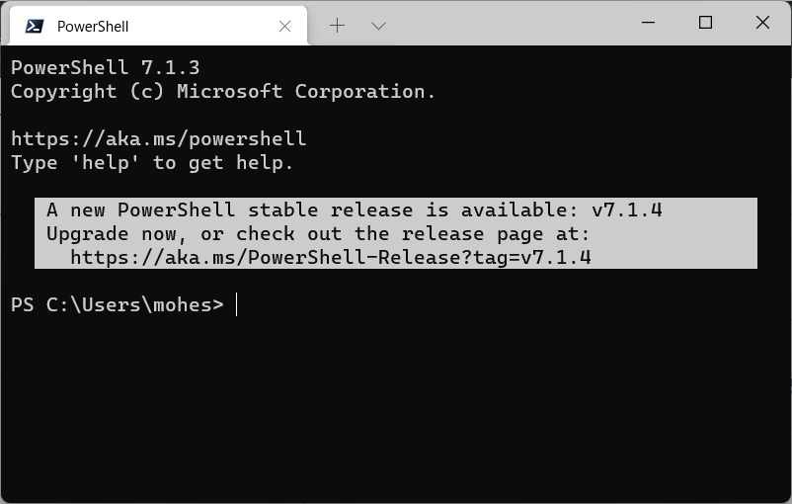Click the 'Upgrade now, or check out' line
792x504 pixels.
pos(318,233)
